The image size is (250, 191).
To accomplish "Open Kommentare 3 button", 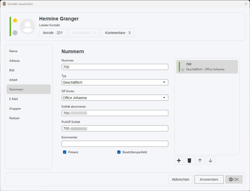I will (x=118, y=33).
